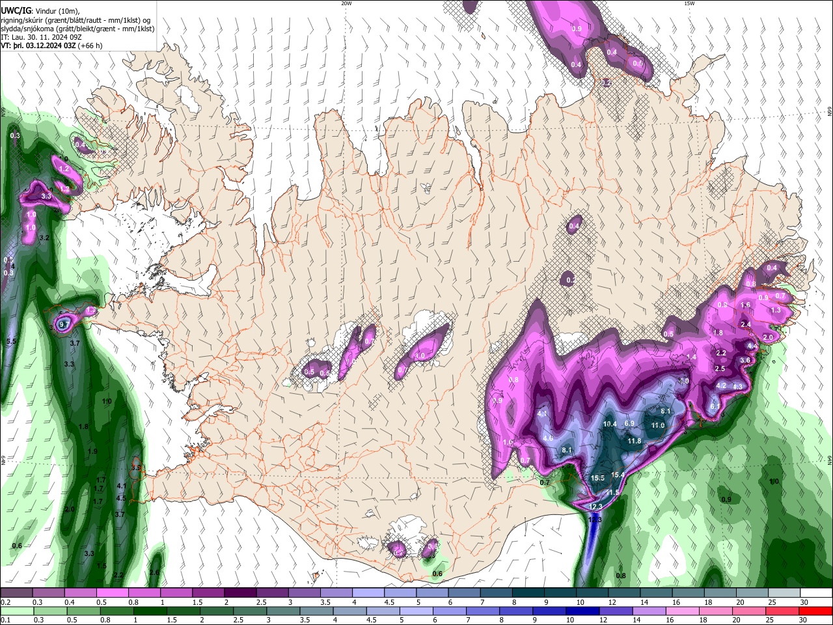Click the '11.5' precipitation value on the map
This screenshot has height=625, width=833.
click(x=612, y=493)
